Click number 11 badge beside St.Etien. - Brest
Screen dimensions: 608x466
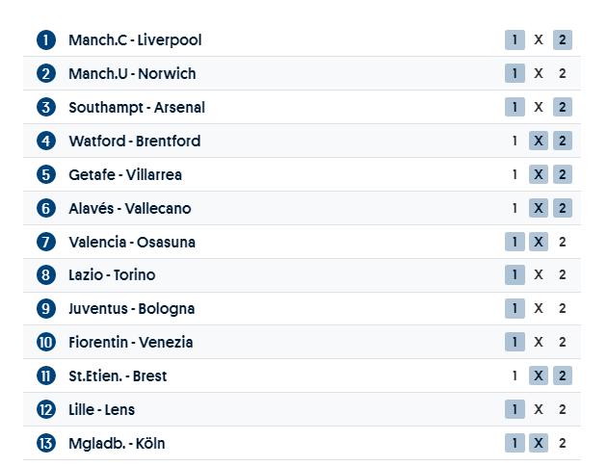(46, 376)
